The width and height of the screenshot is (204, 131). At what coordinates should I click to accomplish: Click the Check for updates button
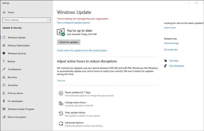click(69, 42)
